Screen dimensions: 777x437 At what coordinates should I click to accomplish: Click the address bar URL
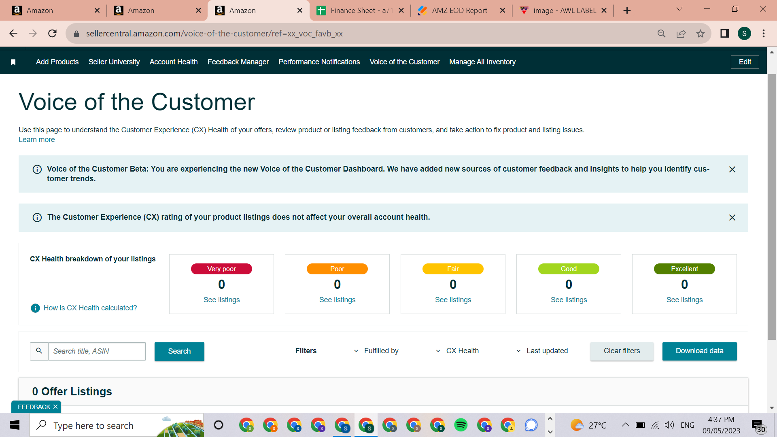click(214, 34)
